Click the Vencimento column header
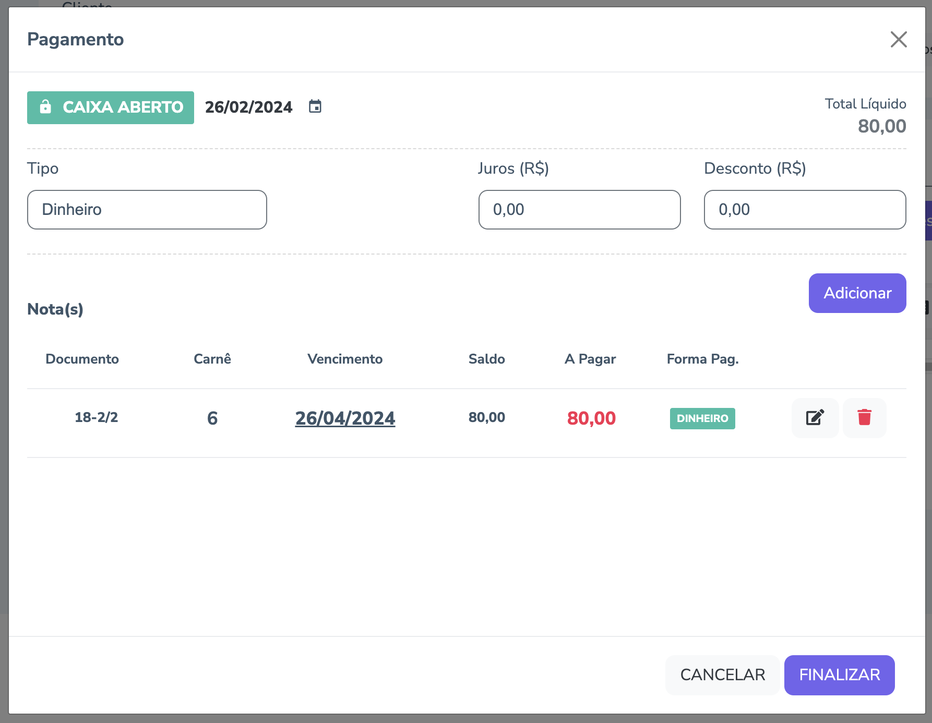The width and height of the screenshot is (932, 723). click(x=345, y=359)
